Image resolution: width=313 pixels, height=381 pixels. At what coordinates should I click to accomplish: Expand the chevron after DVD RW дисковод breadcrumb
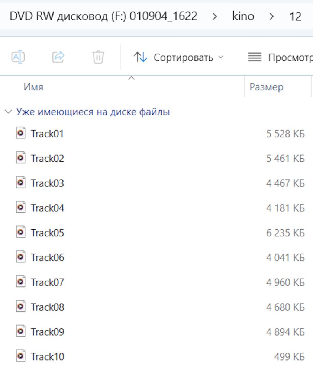214,16
